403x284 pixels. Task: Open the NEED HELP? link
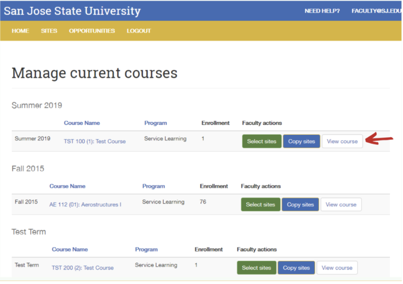point(322,11)
